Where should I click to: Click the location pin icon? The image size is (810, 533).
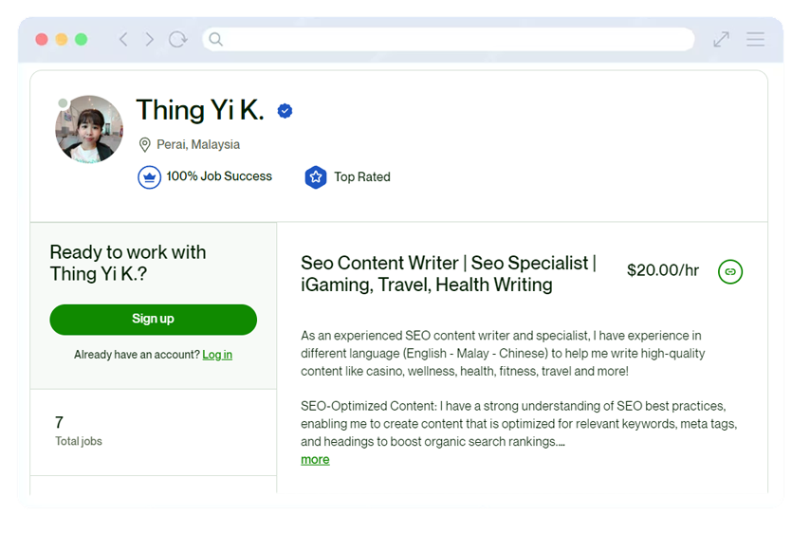click(x=145, y=145)
